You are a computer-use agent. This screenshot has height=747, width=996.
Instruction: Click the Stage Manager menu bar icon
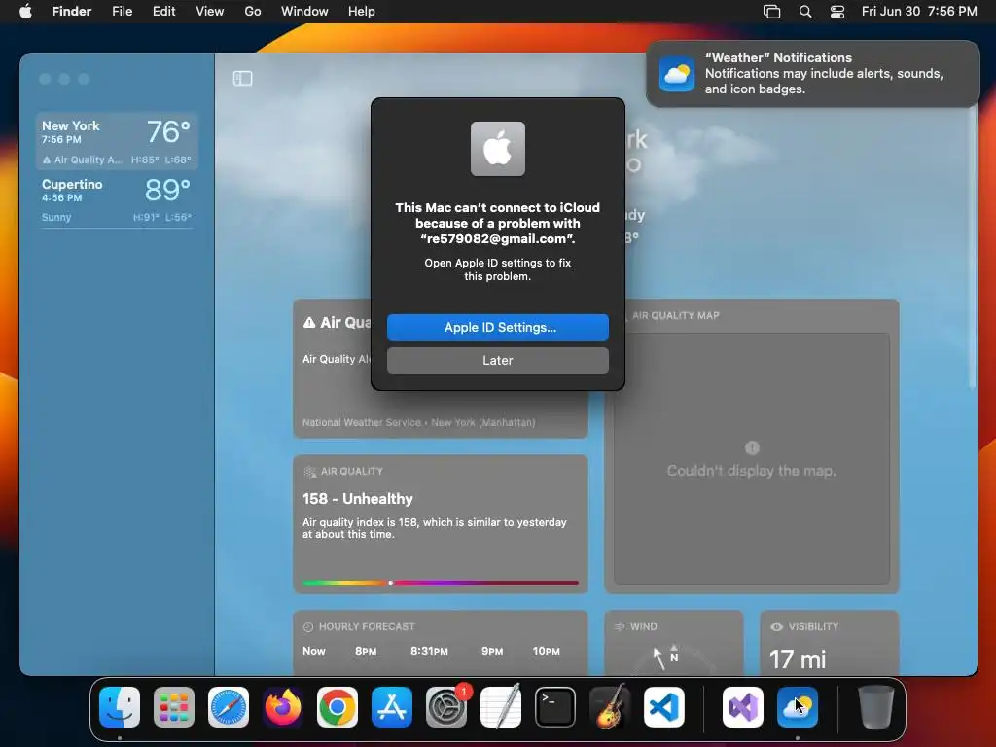click(x=771, y=12)
